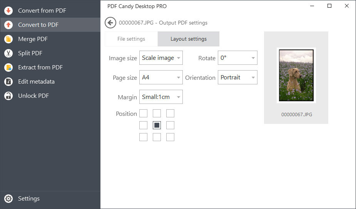Switch to the Layout settings tab
356x209 pixels.
[189, 39]
